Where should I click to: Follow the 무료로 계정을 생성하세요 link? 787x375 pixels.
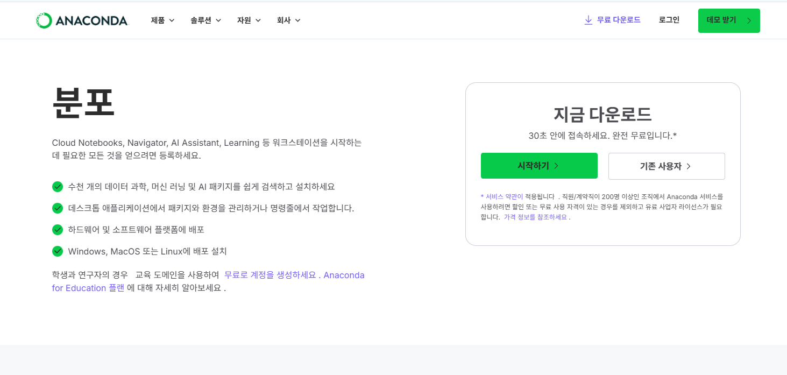(270, 275)
